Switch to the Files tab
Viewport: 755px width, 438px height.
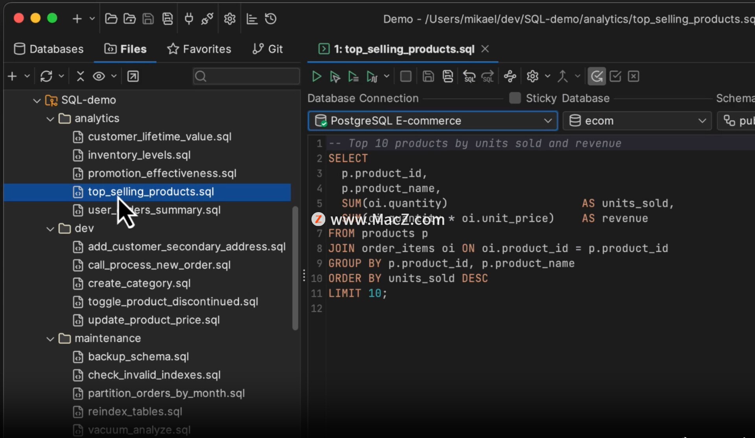[x=125, y=49]
